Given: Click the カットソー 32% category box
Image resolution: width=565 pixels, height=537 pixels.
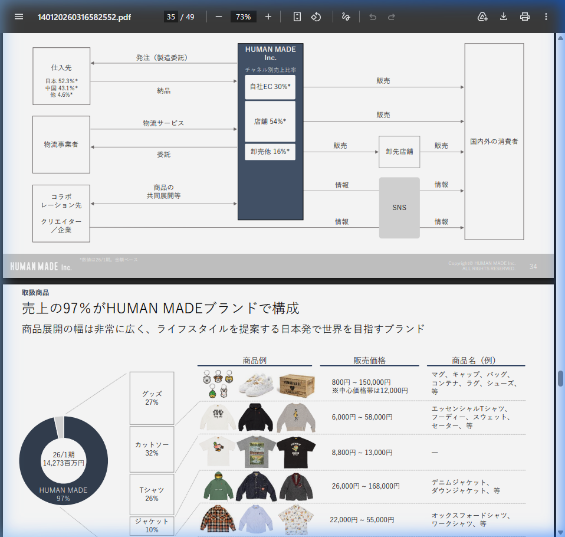Looking at the screenshot, I should (x=152, y=449).
